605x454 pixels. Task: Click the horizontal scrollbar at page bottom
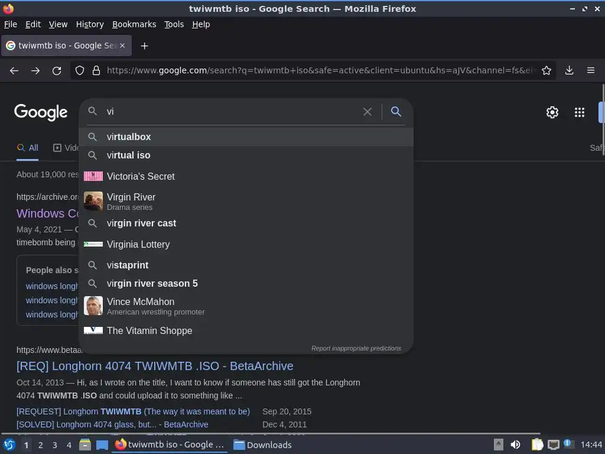point(270,433)
